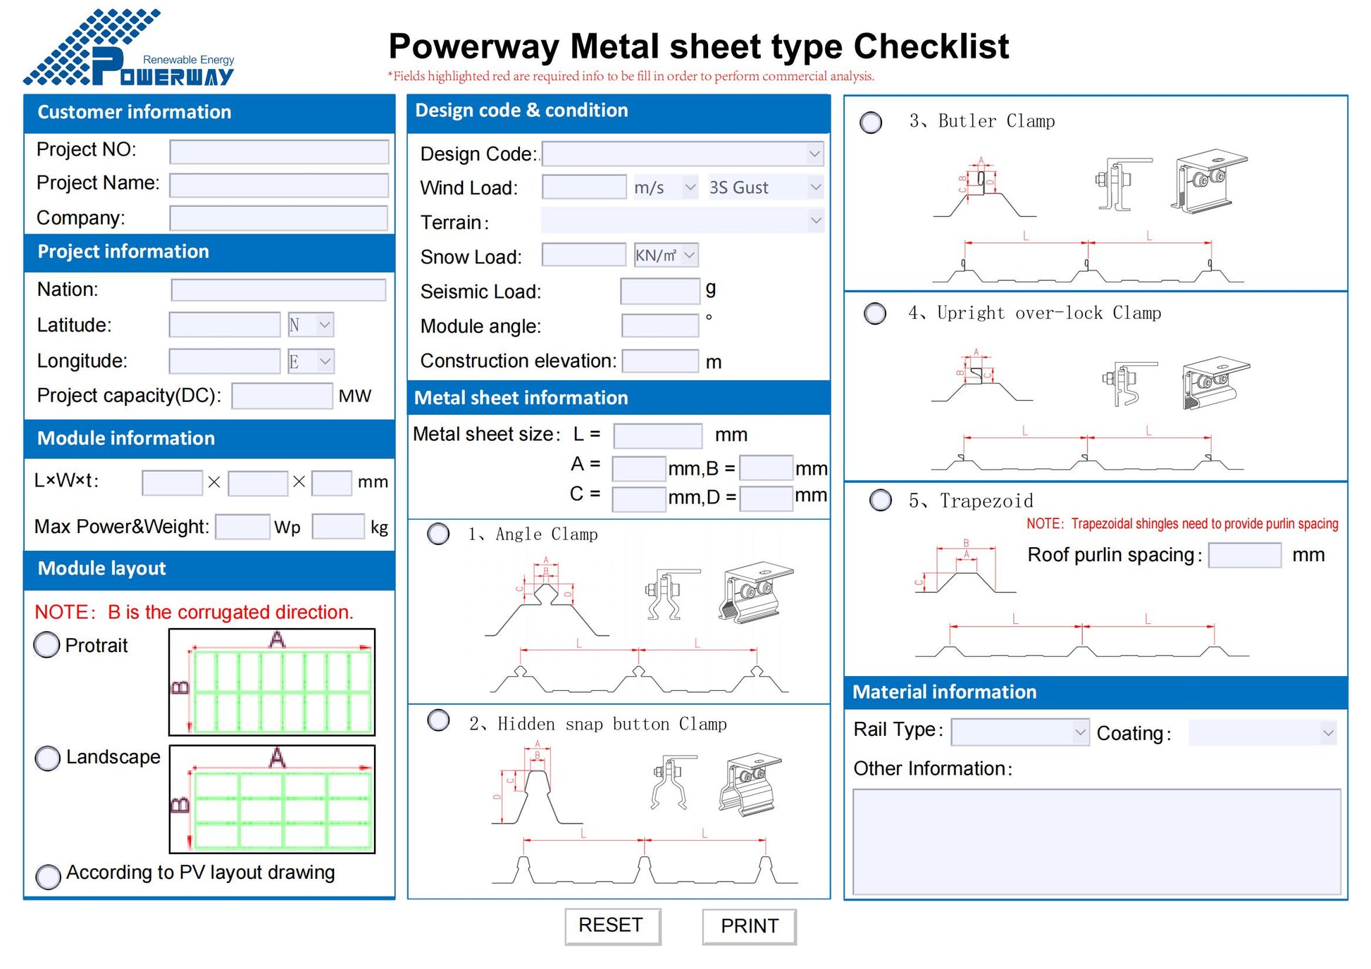Open the Rail Type dropdown
1371x969 pixels.
1019,732
